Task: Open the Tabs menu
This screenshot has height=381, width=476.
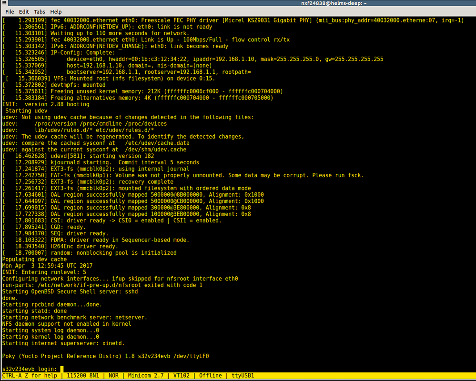Action: 40,12
